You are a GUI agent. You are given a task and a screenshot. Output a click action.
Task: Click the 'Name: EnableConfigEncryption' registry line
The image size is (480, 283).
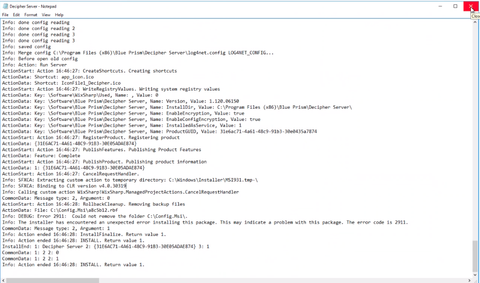click(x=131, y=119)
